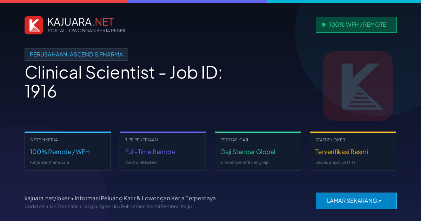
Task: Click the red Kajuara K logo icon
Action: click(x=34, y=25)
